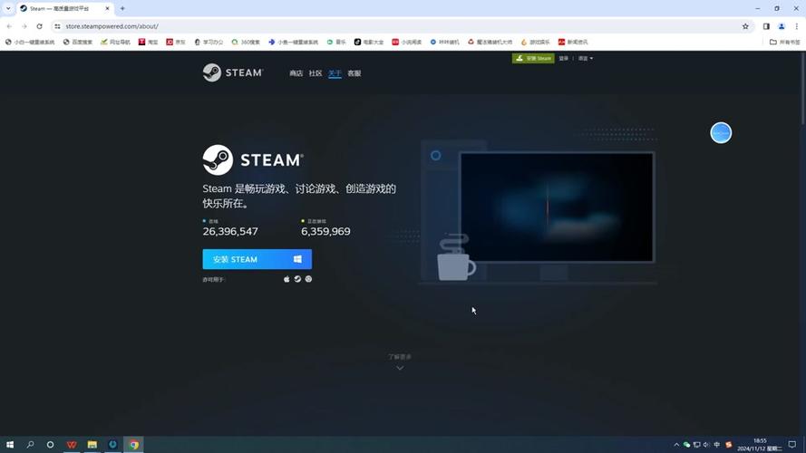Click the floating blue circular assistant icon
This screenshot has height=453, width=806.
pos(721,133)
